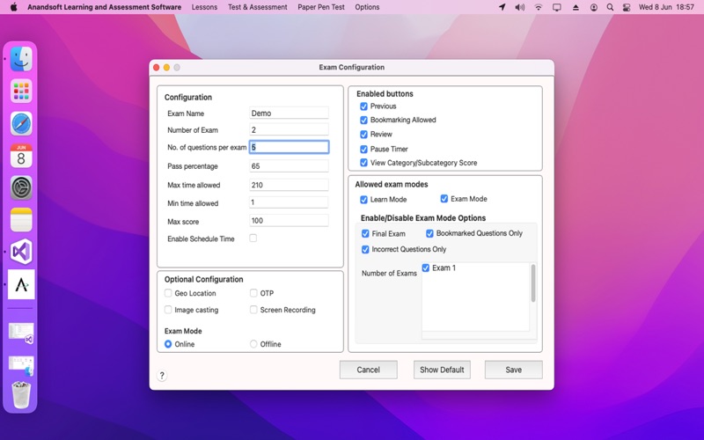The height and width of the screenshot is (440, 704).
Task: Open the Notes dock icon
Action: 21,219
